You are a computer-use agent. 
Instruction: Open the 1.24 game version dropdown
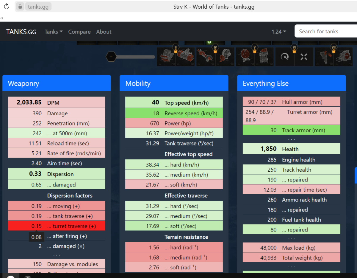pyautogui.click(x=279, y=32)
